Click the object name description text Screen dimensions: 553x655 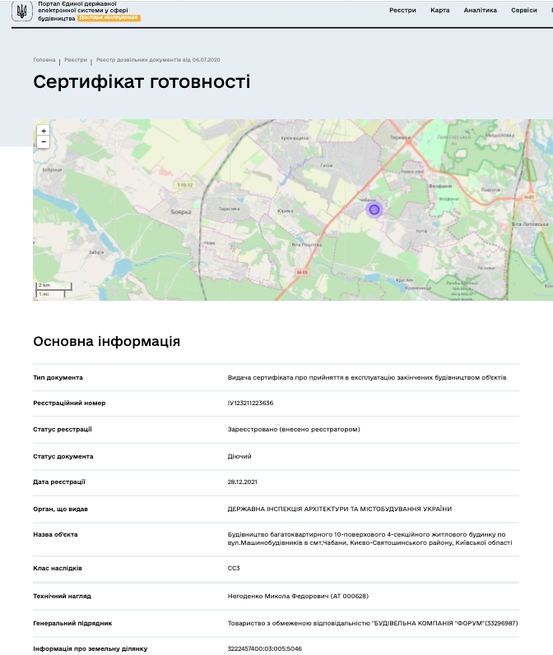click(369, 538)
